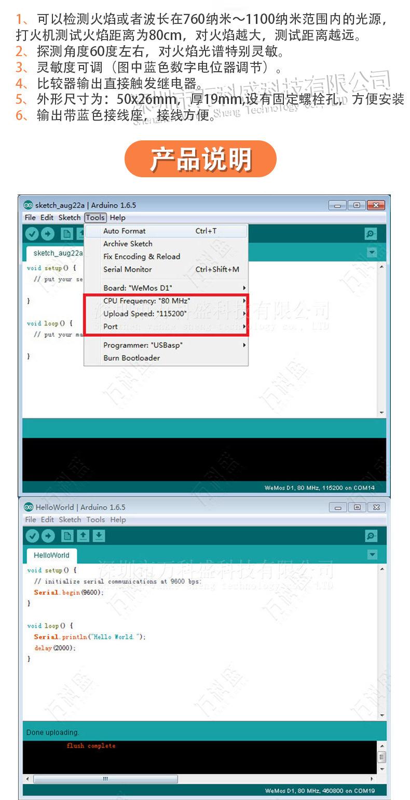Open File menu in HelloWorld window
Image resolution: width=410 pixels, height=800 pixels.
tap(31, 519)
